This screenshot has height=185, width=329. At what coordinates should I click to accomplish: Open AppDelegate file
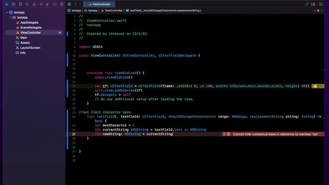[x=29, y=23]
